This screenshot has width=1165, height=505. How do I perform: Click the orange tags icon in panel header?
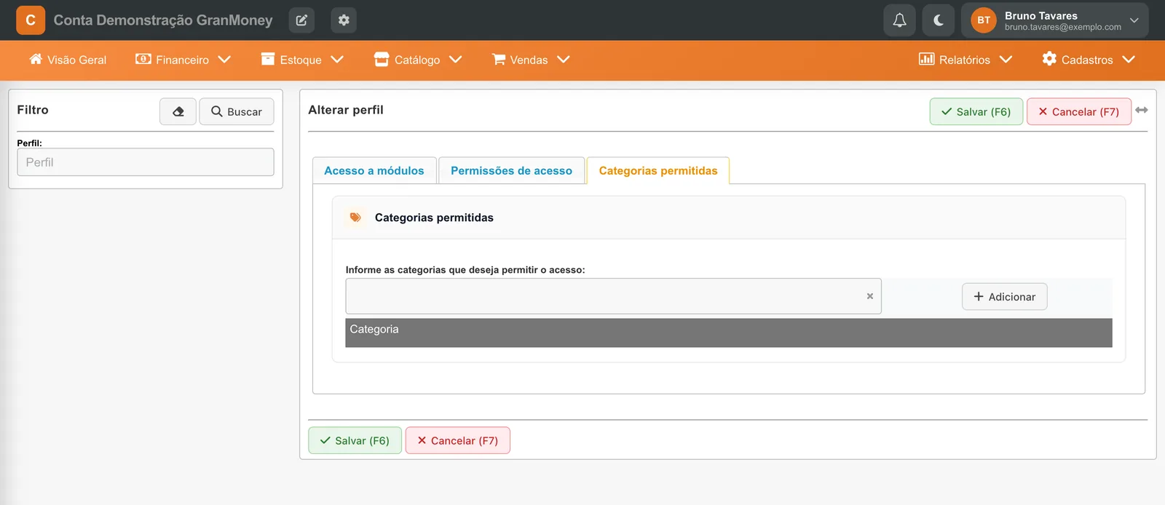pyautogui.click(x=355, y=218)
